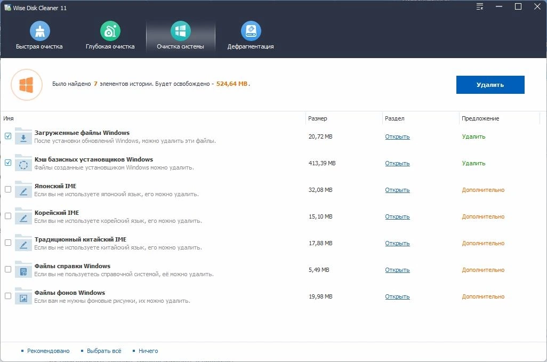Select Файлы справки Windows row title
This screenshot has height=362, width=547.
[72, 266]
